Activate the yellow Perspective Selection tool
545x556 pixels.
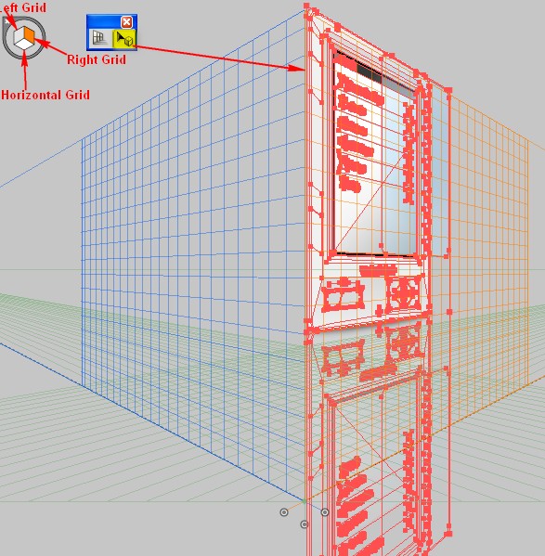click(x=123, y=39)
